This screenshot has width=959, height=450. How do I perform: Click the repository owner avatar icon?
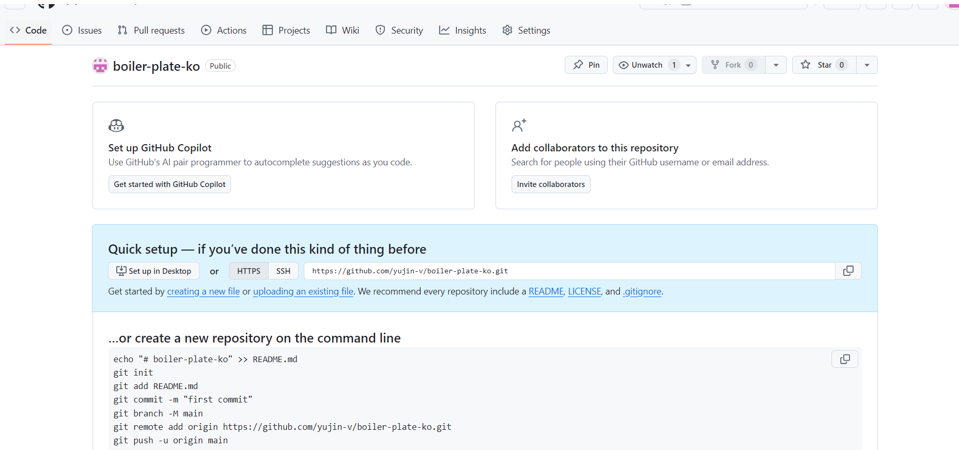click(x=100, y=66)
